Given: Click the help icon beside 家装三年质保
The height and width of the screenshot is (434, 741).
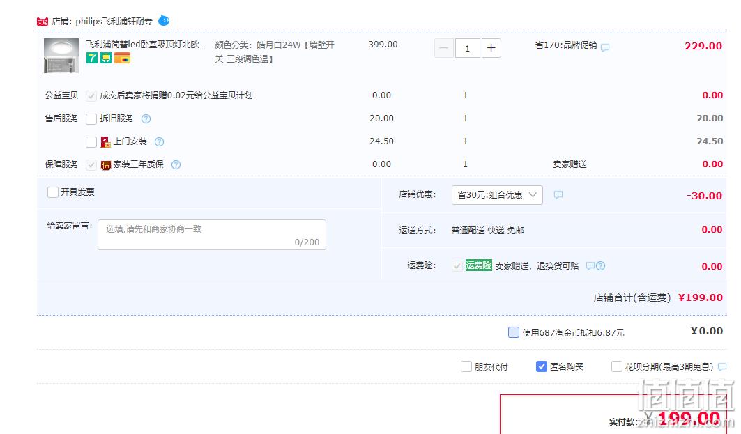Looking at the screenshot, I should click(176, 165).
